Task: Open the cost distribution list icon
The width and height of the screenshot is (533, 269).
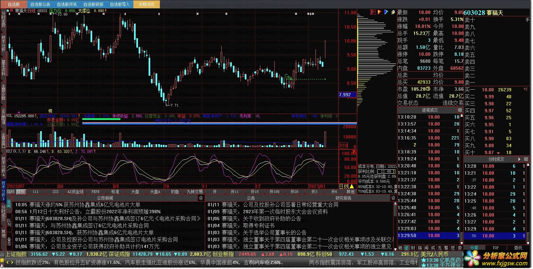Action: 373,12
